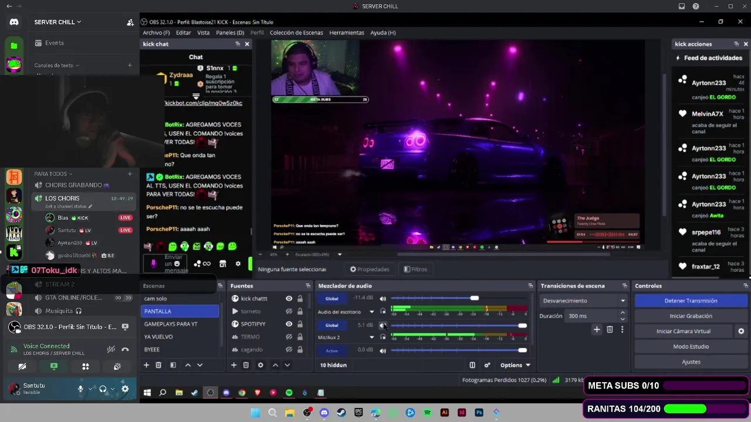Screen dimensions: 751x422
Task: Click Iniciar Cámara Virtual button
Action: coord(684,331)
